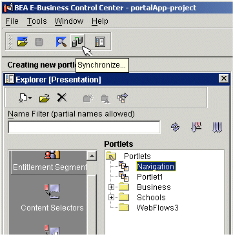The height and width of the screenshot is (235, 233).
Task: Click inside the Name Filter text field
Action: (84, 127)
